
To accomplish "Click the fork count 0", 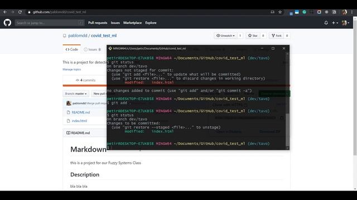I will [x=287, y=36].
